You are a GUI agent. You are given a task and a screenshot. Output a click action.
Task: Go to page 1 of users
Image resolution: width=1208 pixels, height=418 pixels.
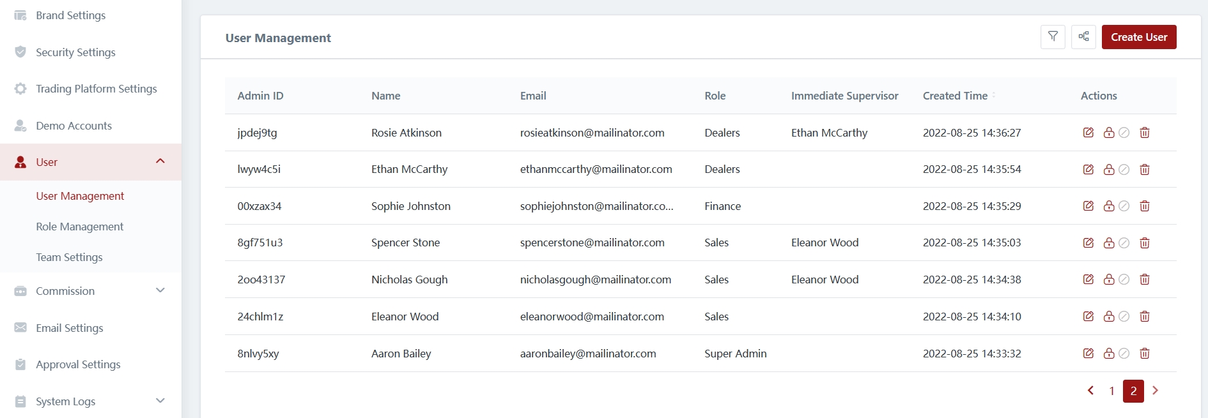(1111, 391)
